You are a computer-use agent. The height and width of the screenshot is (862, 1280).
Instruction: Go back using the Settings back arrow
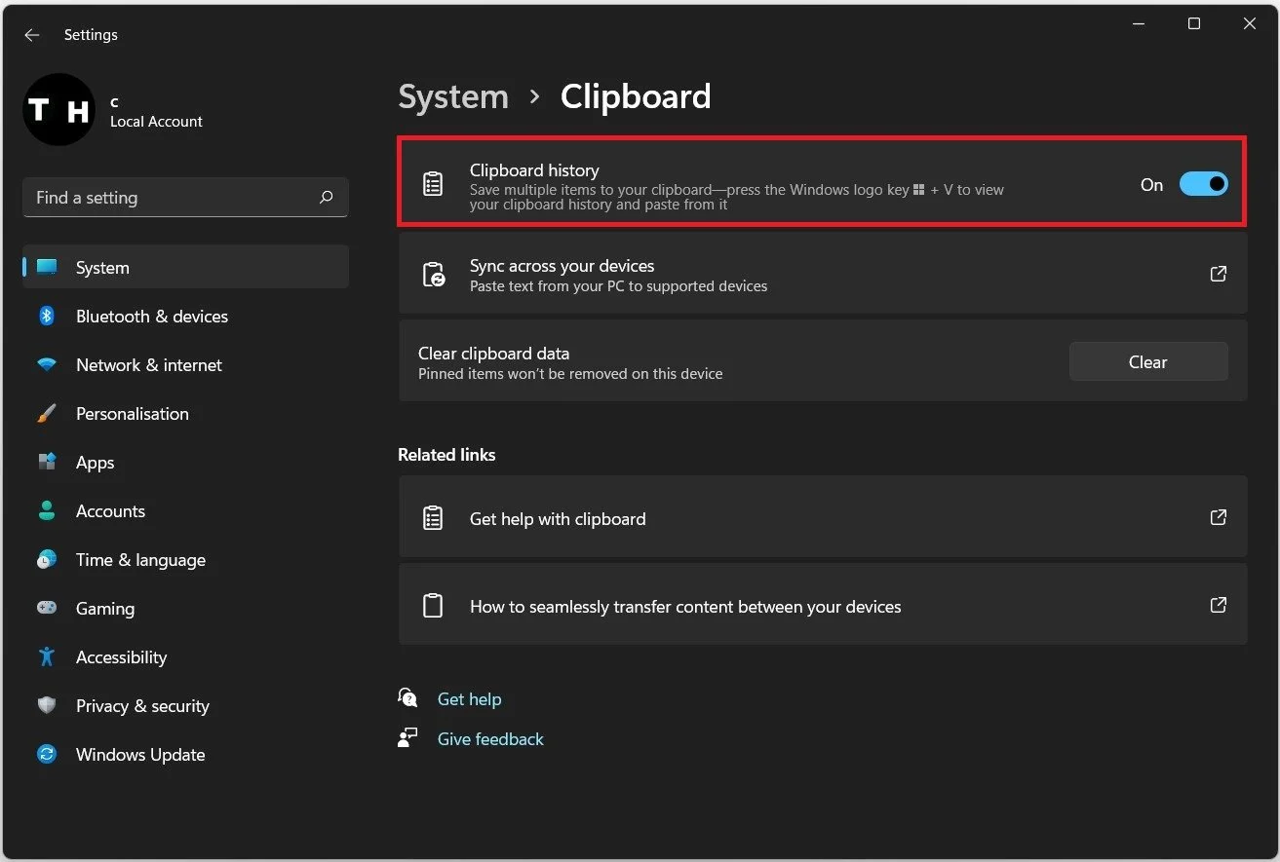click(32, 35)
